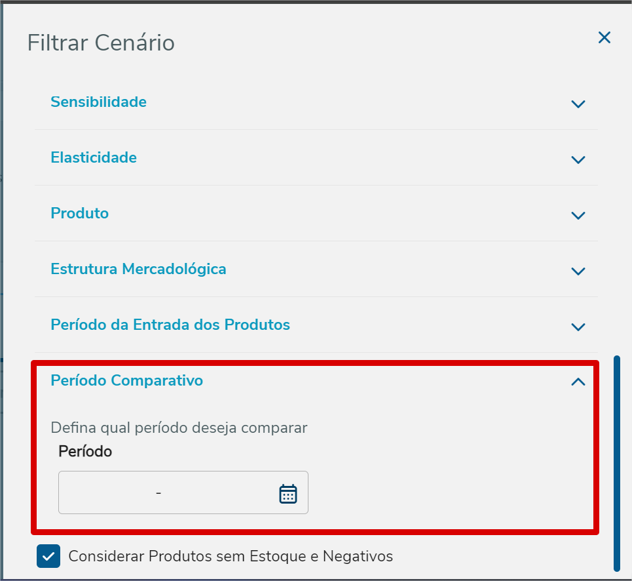Expand the Produto chevron arrow
The image size is (632, 581).
(x=578, y=215)
